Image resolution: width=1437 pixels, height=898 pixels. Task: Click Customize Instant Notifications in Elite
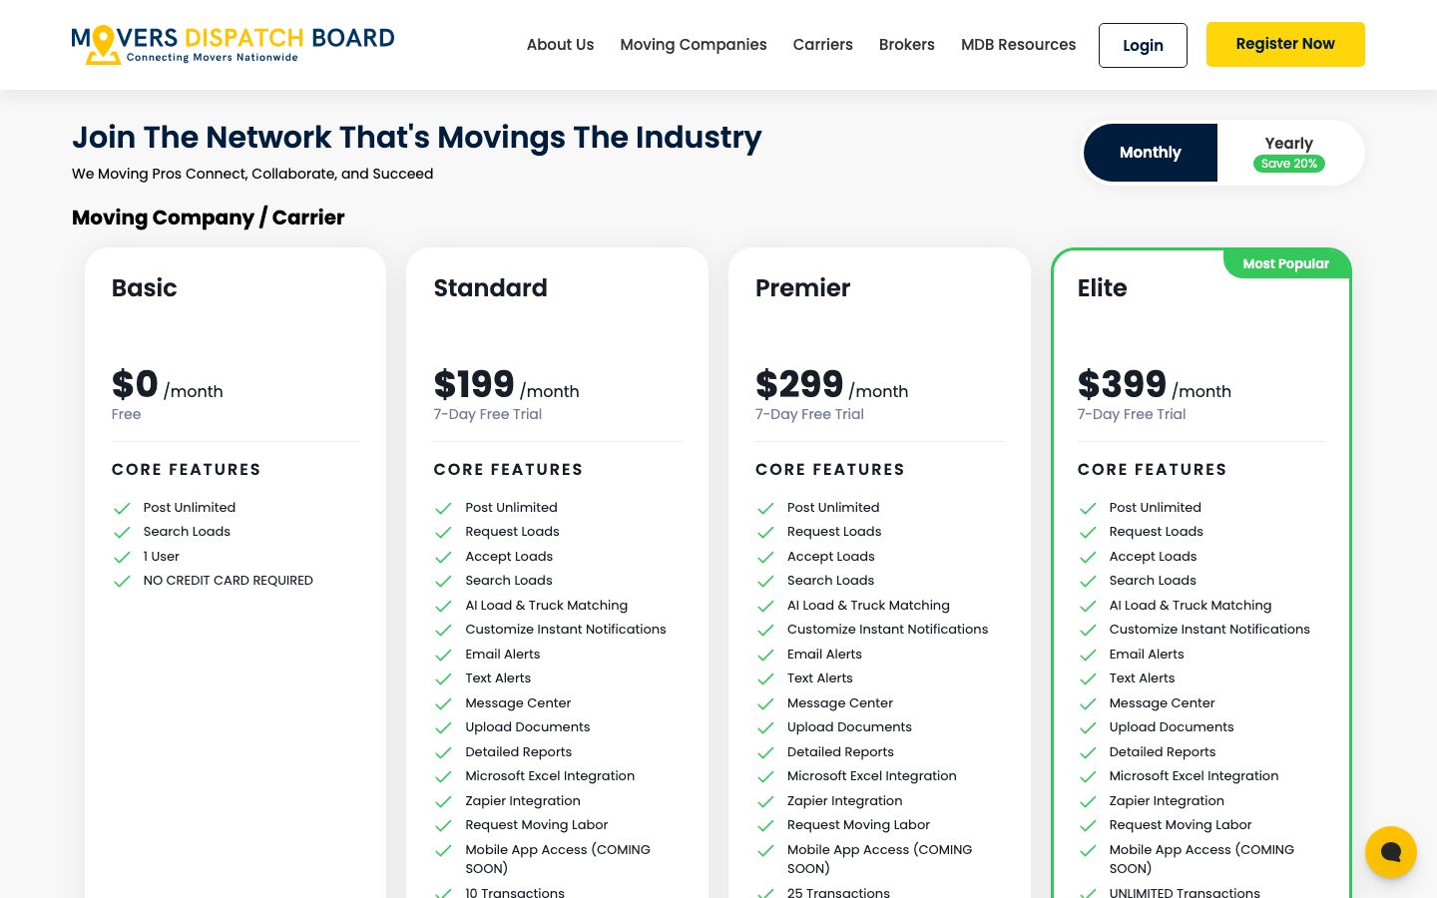pos(1209,630)
